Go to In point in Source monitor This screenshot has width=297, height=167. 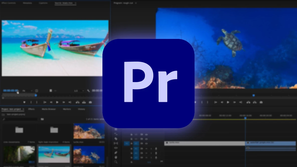(45, 102)
